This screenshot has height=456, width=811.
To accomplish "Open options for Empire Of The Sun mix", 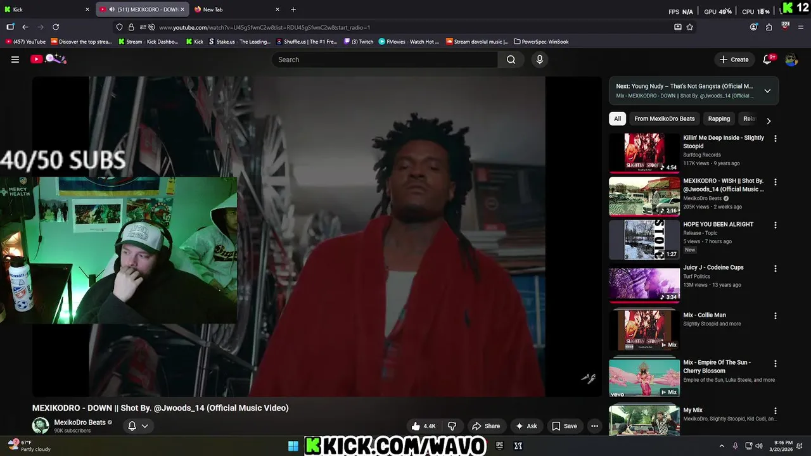I will (x=776, y=364).
